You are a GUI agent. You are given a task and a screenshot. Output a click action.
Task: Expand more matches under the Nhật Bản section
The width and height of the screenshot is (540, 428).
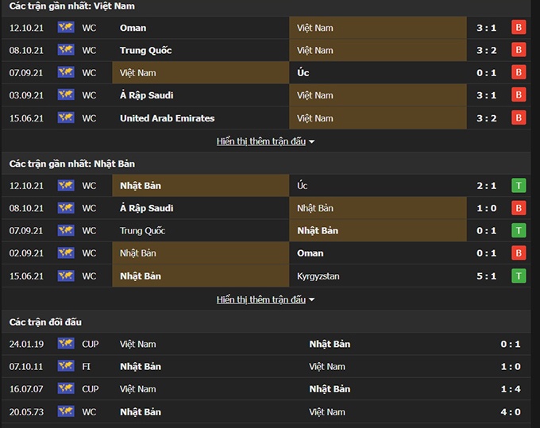(x=265, y=299)
